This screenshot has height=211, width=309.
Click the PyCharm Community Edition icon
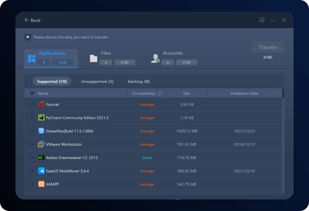coord(41,118)
